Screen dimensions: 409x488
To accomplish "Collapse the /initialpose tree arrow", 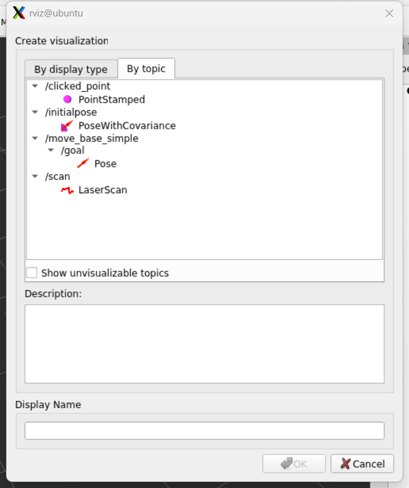I will click(35, 112).
